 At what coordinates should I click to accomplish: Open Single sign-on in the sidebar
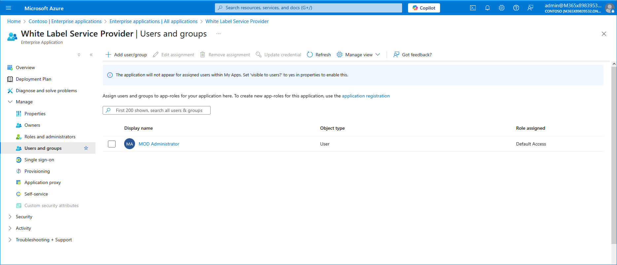[x=39, y=160]
